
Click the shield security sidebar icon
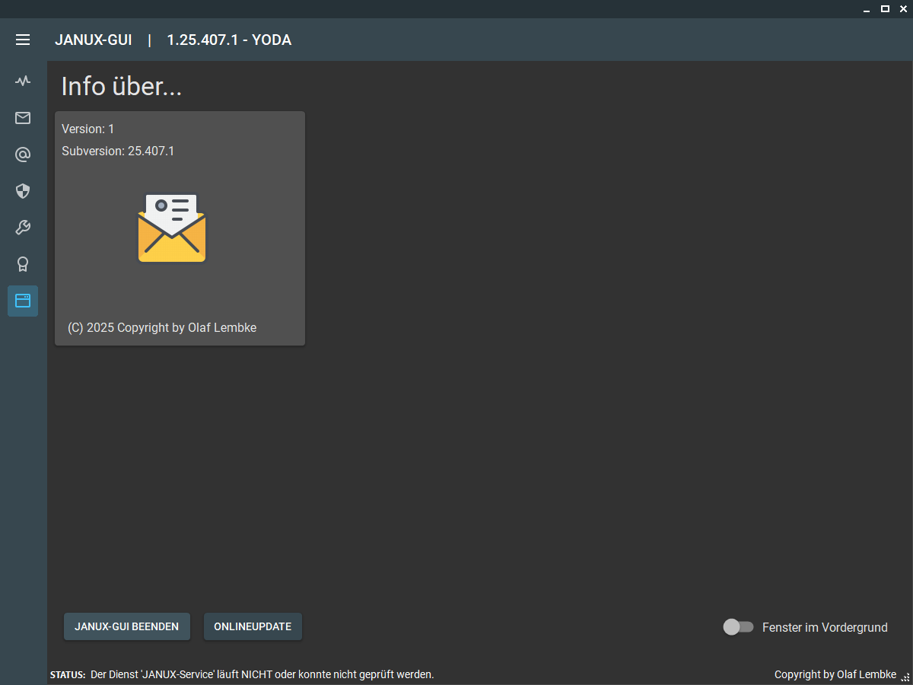(x=23, y=191)
